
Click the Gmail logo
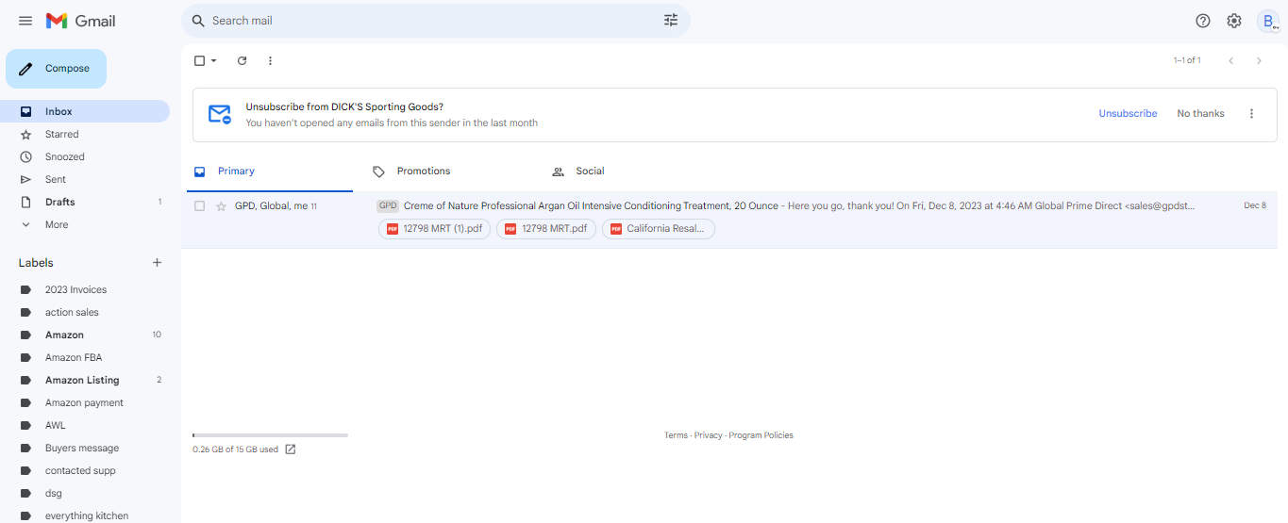80,21
